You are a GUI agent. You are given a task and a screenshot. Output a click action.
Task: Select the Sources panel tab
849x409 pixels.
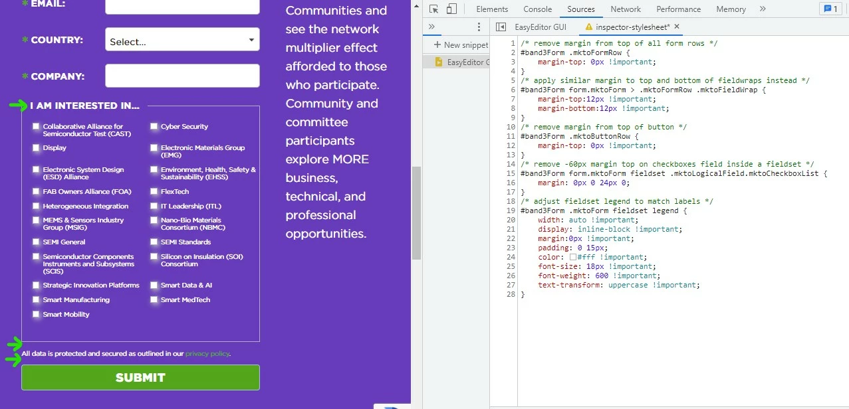(x=581, y=9)
